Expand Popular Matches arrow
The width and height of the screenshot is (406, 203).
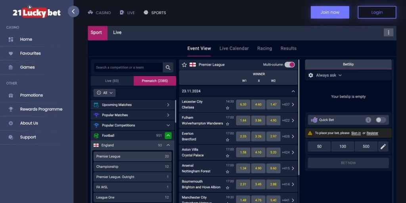click(168, 115)
